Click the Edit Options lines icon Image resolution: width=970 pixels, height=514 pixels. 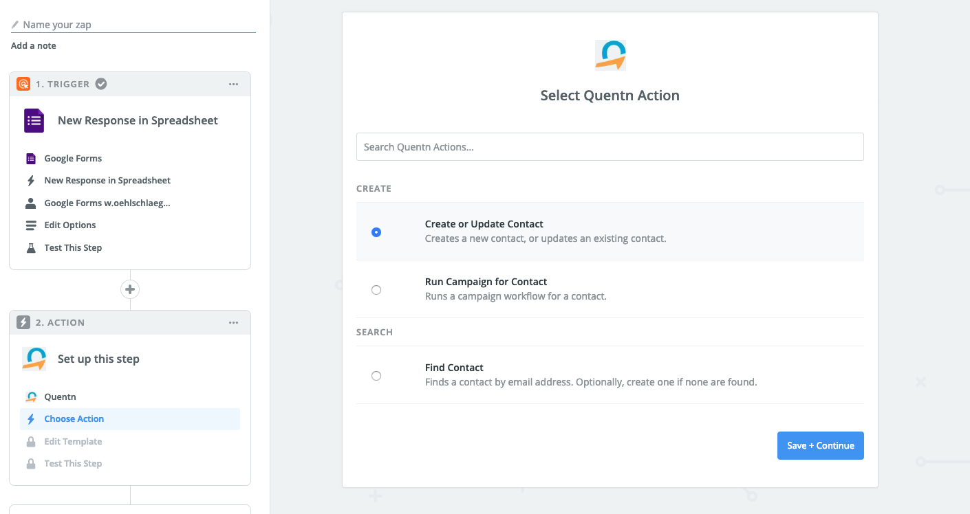pos(31,225)
